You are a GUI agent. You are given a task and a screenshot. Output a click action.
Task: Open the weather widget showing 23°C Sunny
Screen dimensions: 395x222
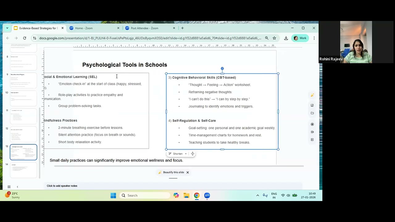click(x=12, y=195)
